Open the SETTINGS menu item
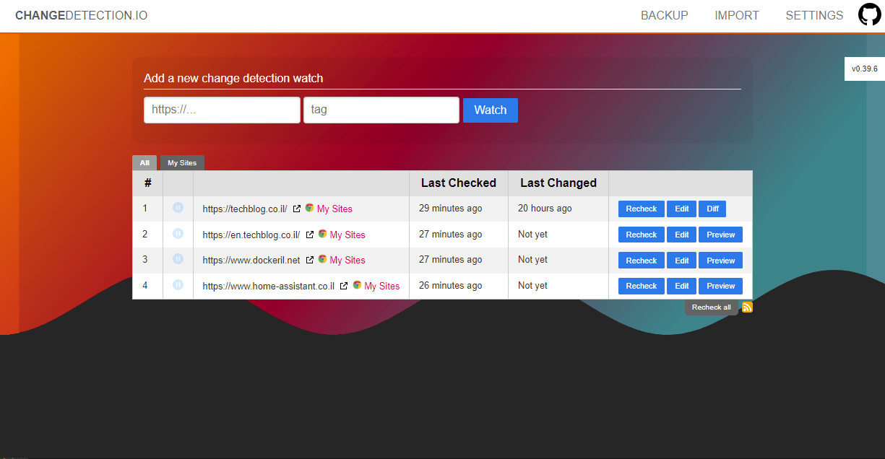The height and width of the screenshot is (459, 885). click(x=814, y=15)
